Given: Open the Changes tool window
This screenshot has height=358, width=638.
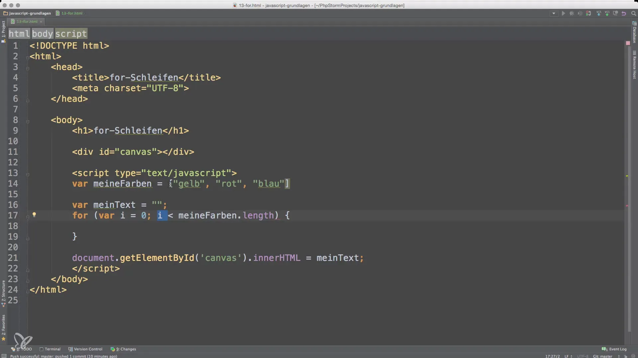Looking at the screenshot, I should coord(123,349).
